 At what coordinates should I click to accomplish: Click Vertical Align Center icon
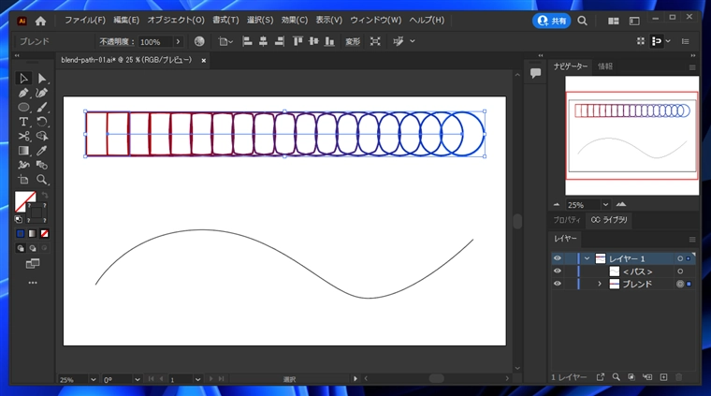click(x=313, y=41)
